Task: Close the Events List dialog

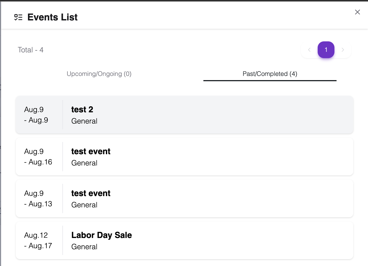Action: (357, 12)
